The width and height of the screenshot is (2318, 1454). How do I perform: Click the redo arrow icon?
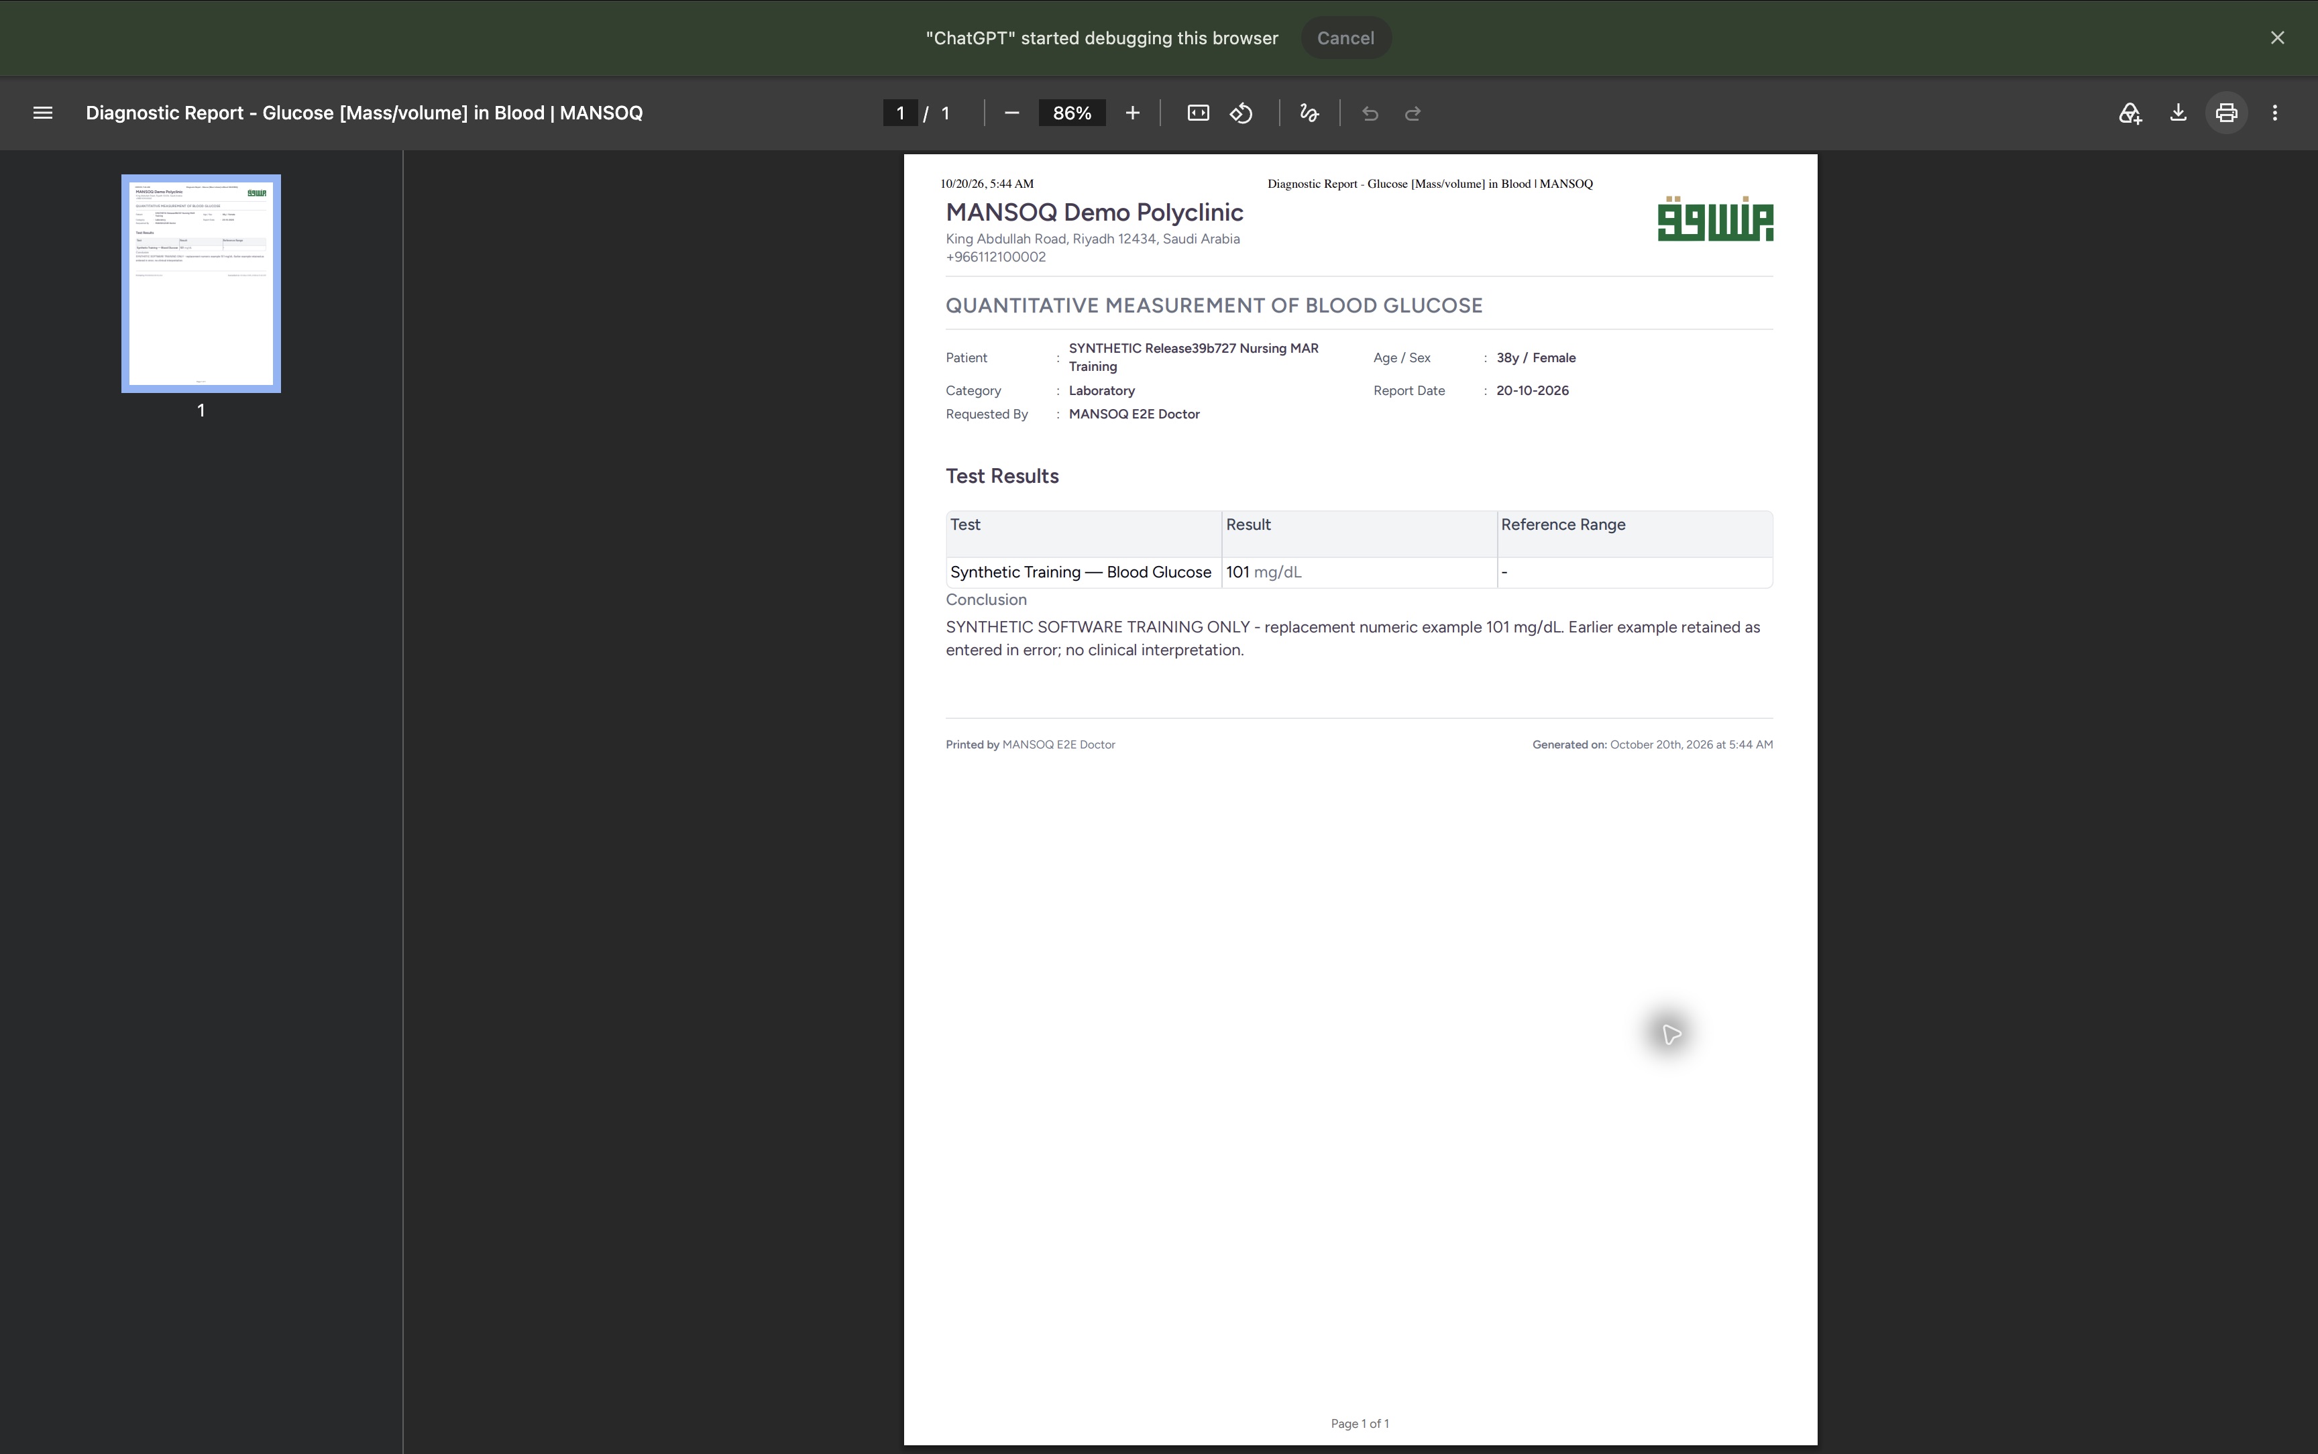pyautogui.click(x=1413, y=113)
